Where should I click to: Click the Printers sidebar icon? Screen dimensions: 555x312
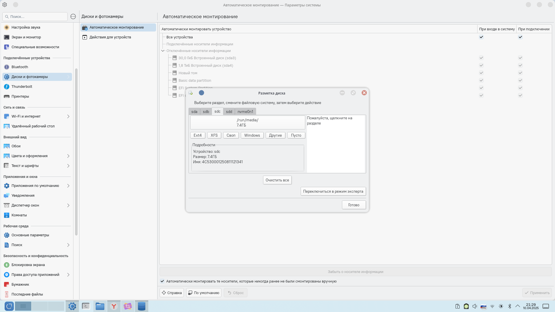pos(7,96)
